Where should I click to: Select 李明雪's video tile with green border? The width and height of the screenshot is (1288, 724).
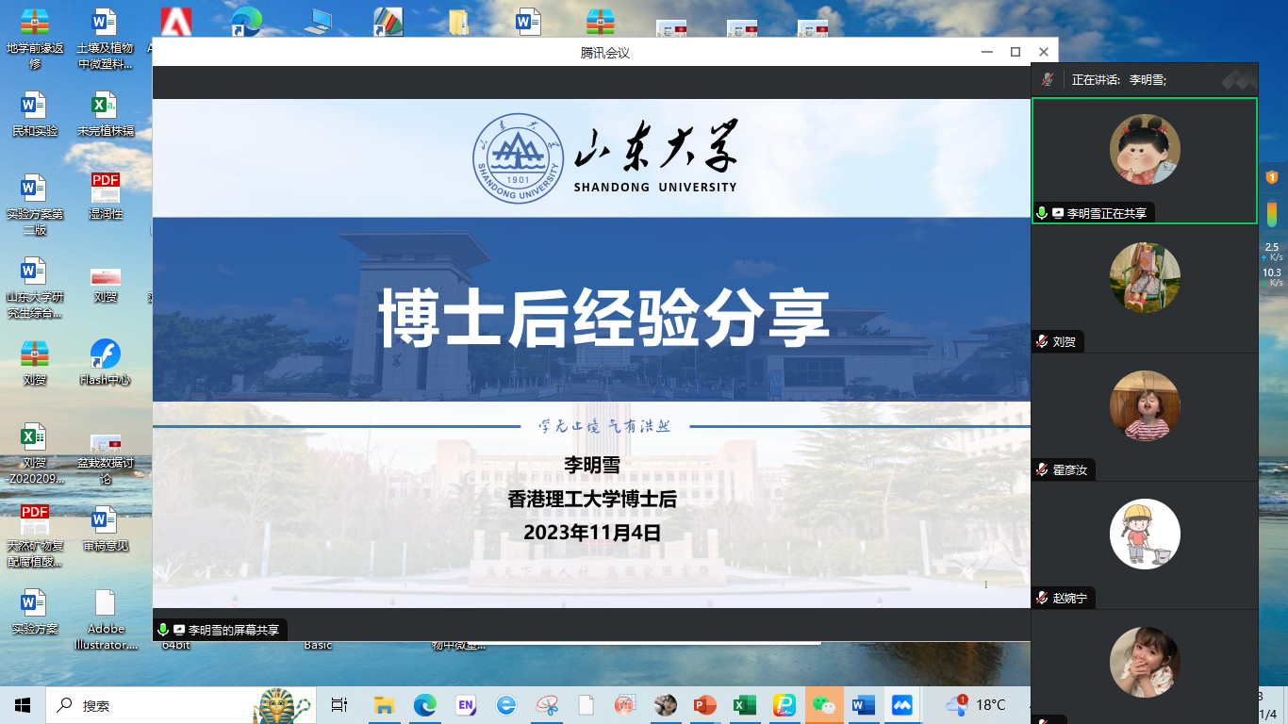(x=1144, y=160)
